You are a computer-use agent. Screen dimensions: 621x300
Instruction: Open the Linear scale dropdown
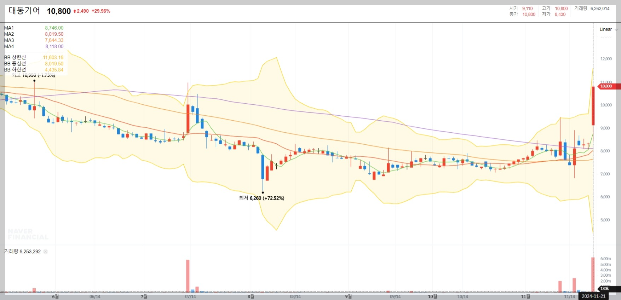point(608,29)
